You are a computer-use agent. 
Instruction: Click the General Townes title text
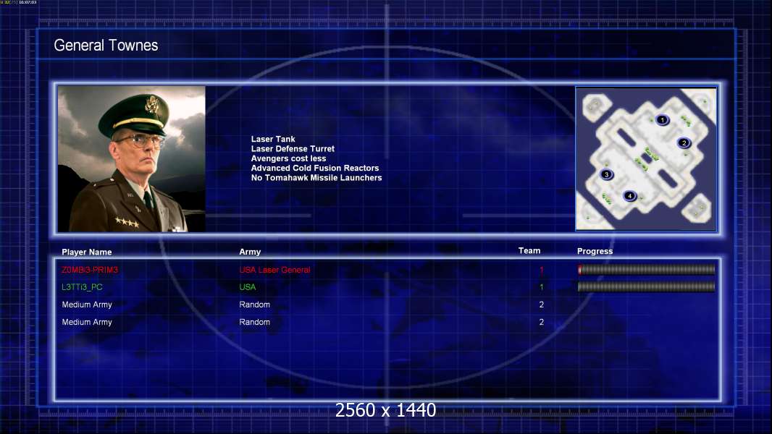[106, 46]
